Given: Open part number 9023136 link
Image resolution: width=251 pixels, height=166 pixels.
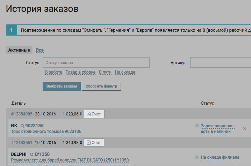Looking at the screenshot, I should point(34,126).
